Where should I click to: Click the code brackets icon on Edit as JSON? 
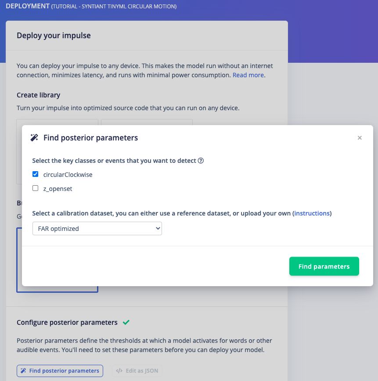tap(119, 371)
